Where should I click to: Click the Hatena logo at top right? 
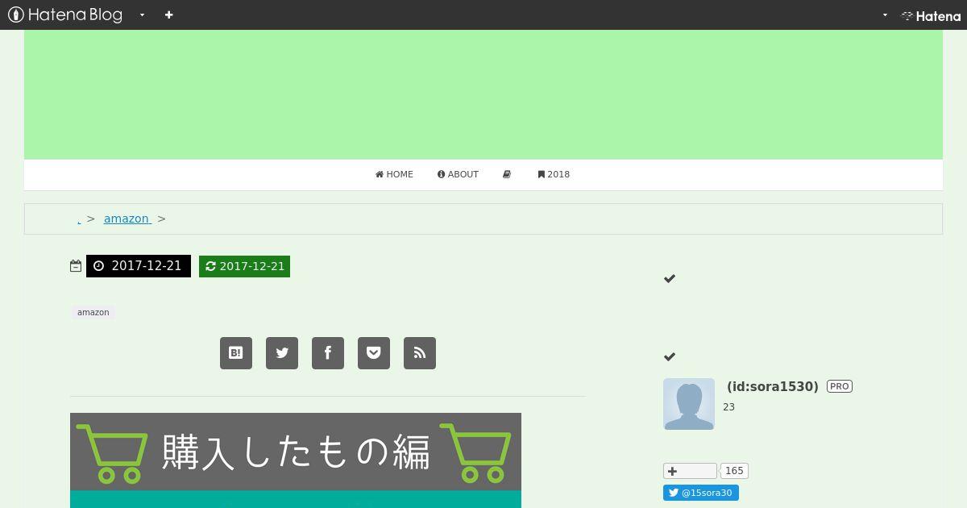pyautogui.click(x=931, y=15)
